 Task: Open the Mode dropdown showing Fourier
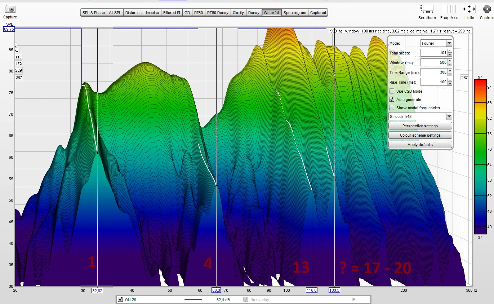click(436, 43)
